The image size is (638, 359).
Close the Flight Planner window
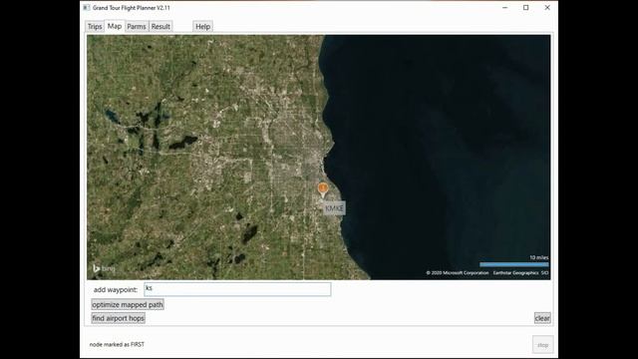[x=547, y=8]
